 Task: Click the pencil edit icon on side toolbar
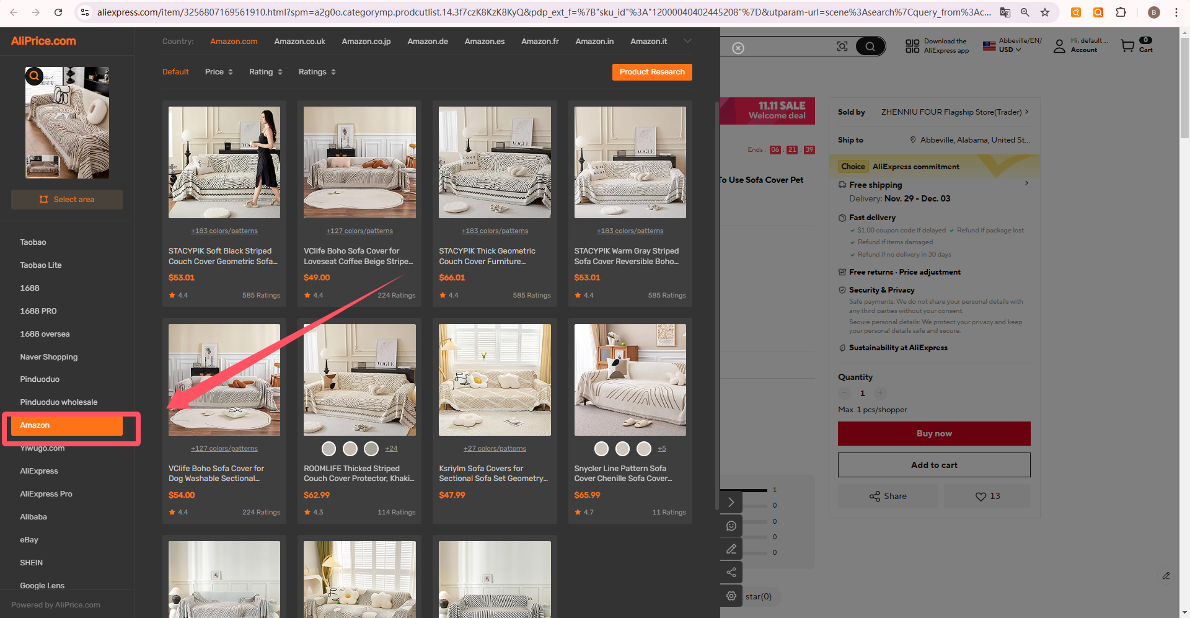coord(731,549)
